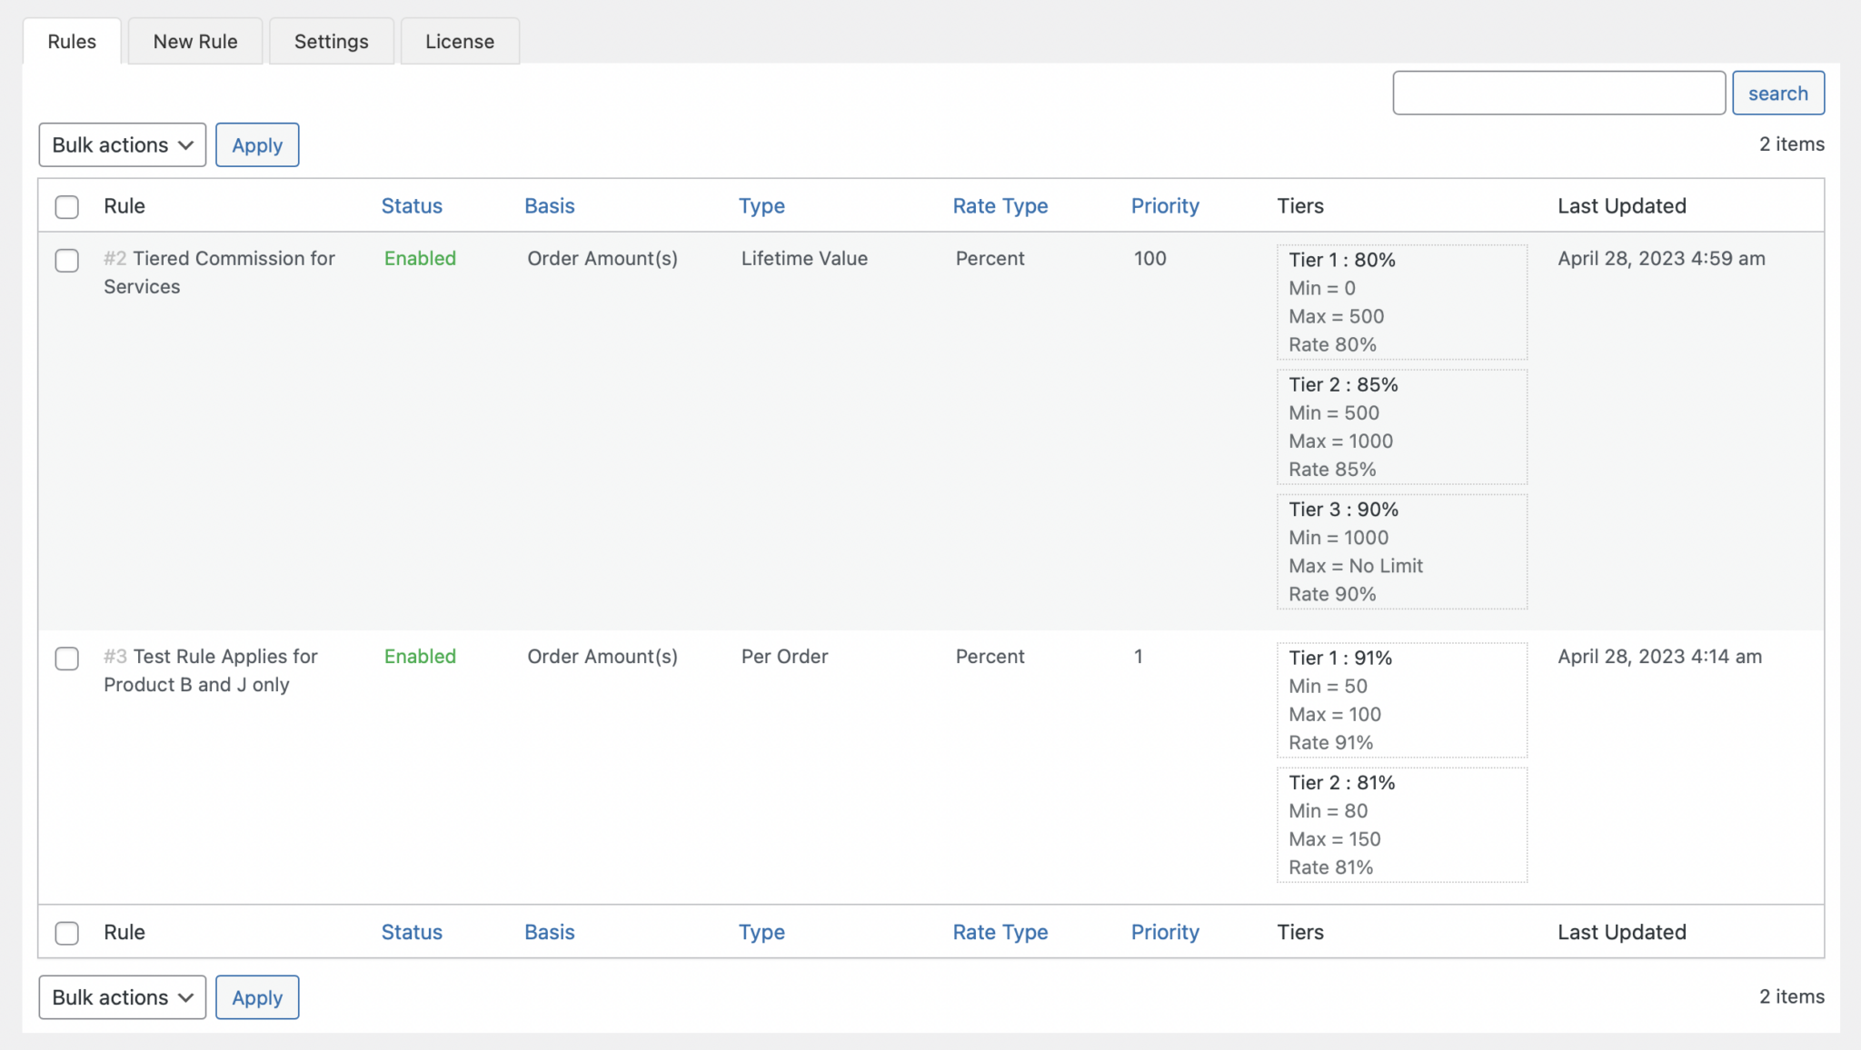Tick the select-all checkbox in table footer

pyautogui.click(x=67, y=933)
